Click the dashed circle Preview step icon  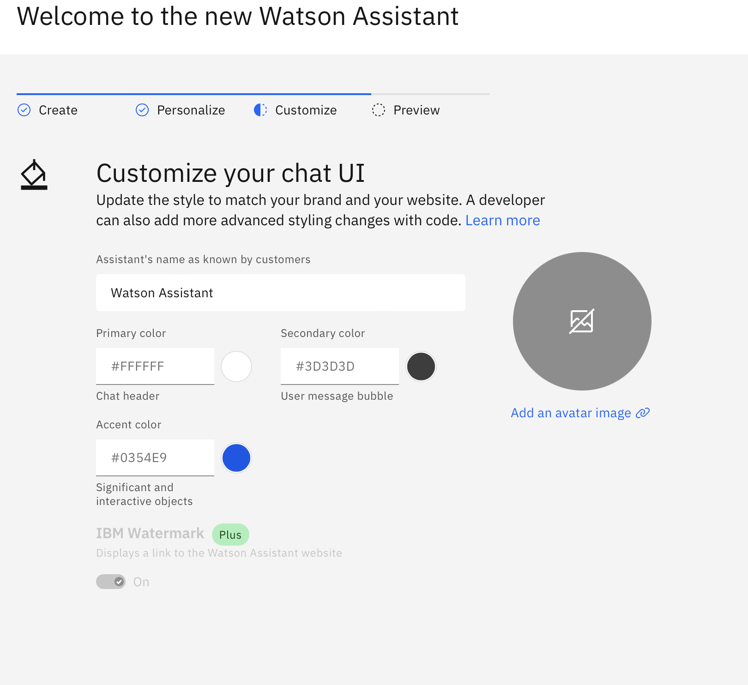pos(379,110)
